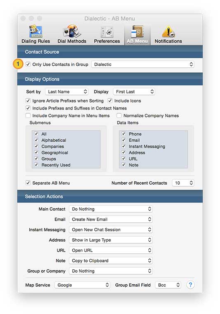Uncheck the Instant Messaging data item
220x314 pixels.
[124, 146]
